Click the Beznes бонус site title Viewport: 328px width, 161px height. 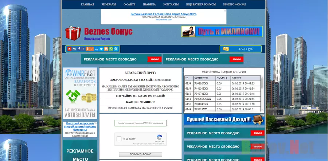coord(108,31)
